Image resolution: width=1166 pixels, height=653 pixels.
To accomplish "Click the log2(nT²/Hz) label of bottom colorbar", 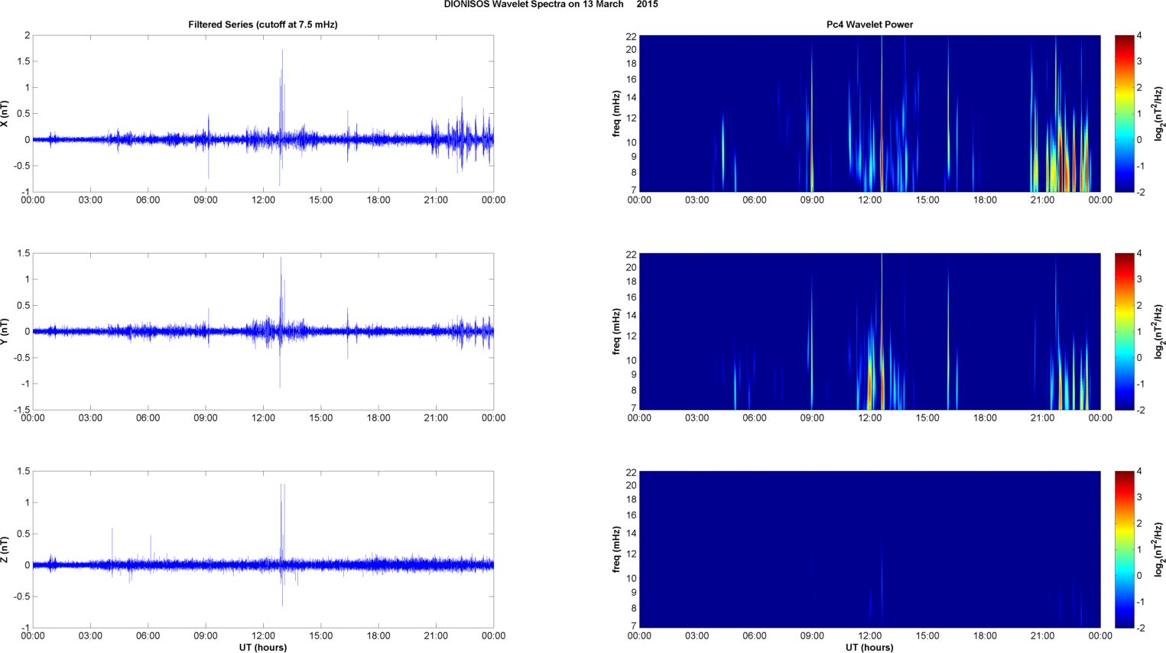I will pos(1158,549).
